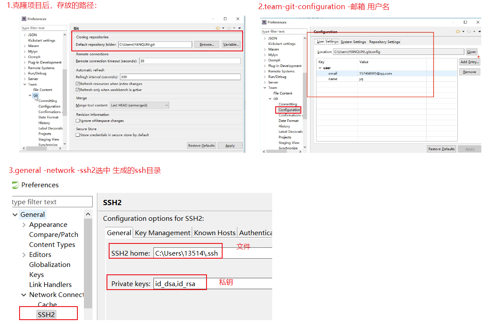The height and width of the screenshot is (324, 490).
Task: Collapse the Network Connections tree node
Action: pos(23,295)
